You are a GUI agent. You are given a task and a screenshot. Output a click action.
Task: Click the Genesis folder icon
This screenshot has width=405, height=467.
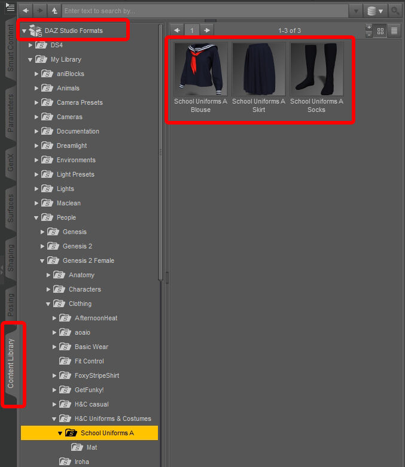click(x=53, y=232)
